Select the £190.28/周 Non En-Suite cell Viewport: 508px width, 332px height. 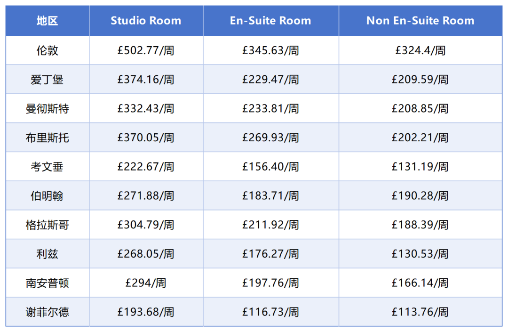(x=420, y=196)
